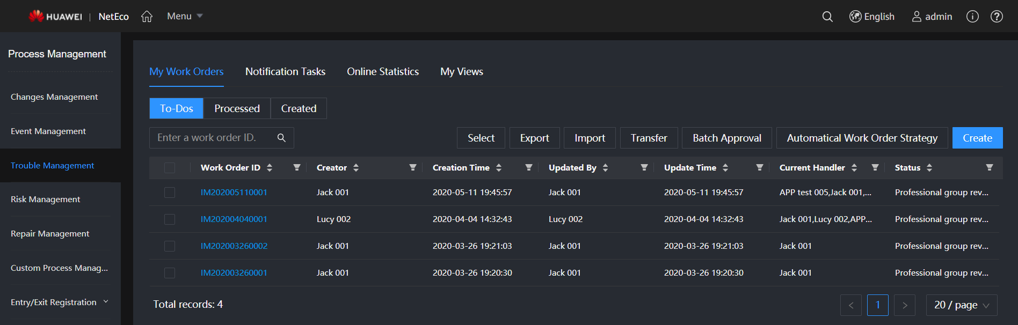Check the row for IM202005110001
The width and height of the screenshot is (1018, 325).
click(x=170, y=193)
